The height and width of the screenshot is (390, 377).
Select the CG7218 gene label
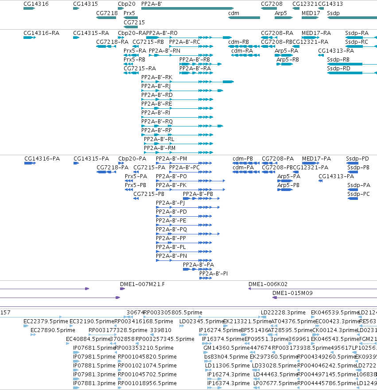point(107,13)
